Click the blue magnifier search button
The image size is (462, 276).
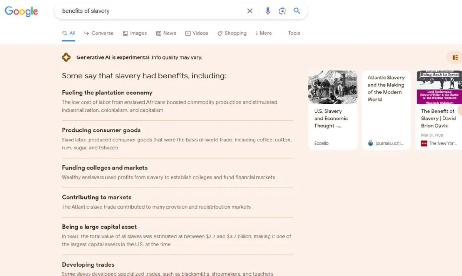(x=297, y=11)
